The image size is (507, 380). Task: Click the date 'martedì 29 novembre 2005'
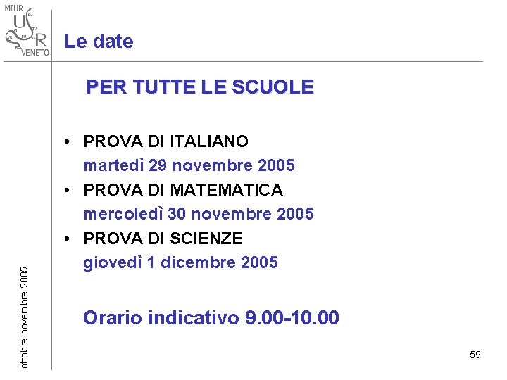coord(189,165)
